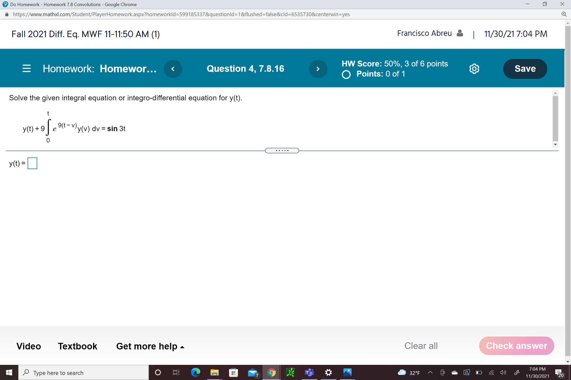This screenshot has height=380, width=571.
Task: Open Microsoft Teams from the taskbar
Action: (x=309, y=372)
